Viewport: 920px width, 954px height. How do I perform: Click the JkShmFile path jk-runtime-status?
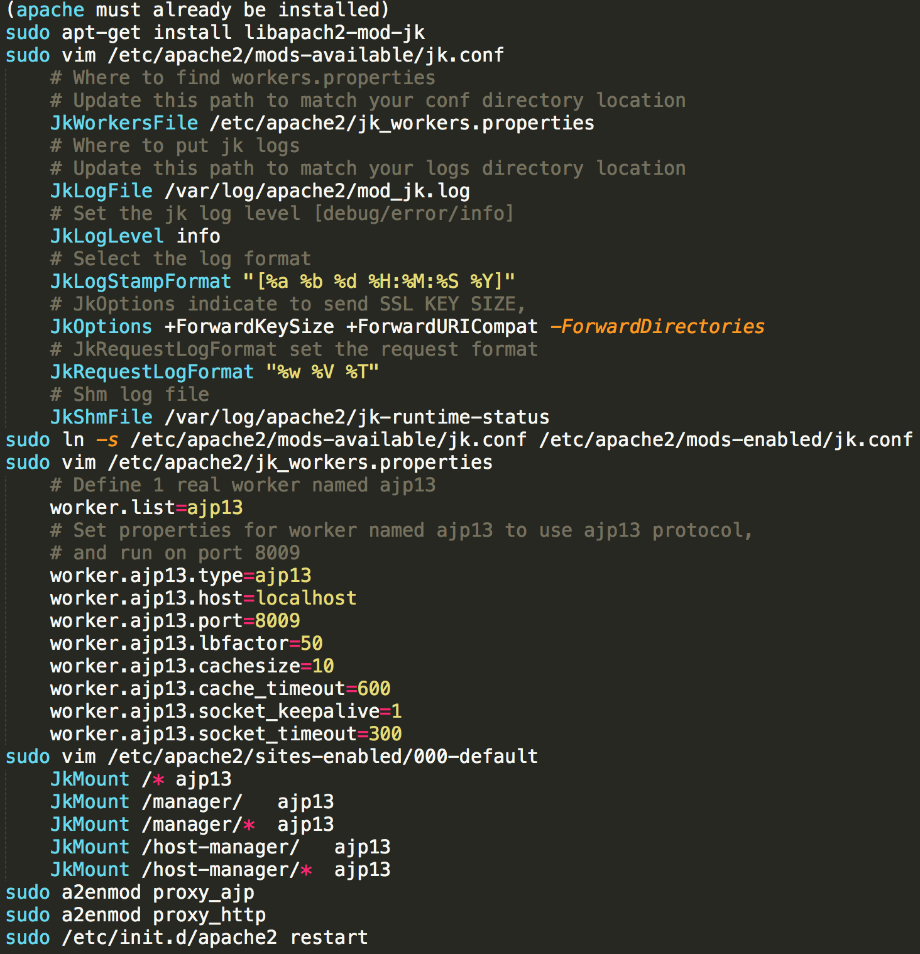(x=356, y=417)
